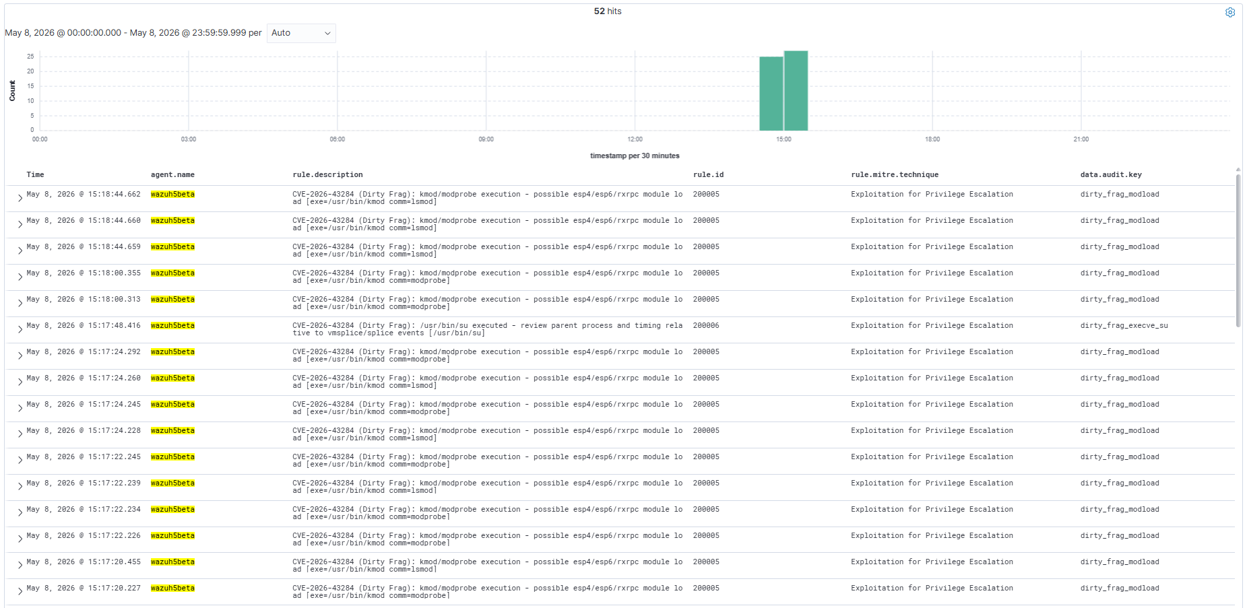Click wazuh5beta in the 15:18:44.662 row
Viewport: 1247px width, 608px height.
click(172, 194)
